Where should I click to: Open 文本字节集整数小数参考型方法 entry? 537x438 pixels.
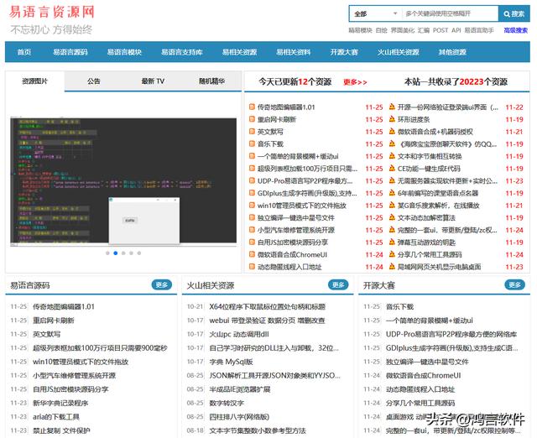tap(258, 430)
